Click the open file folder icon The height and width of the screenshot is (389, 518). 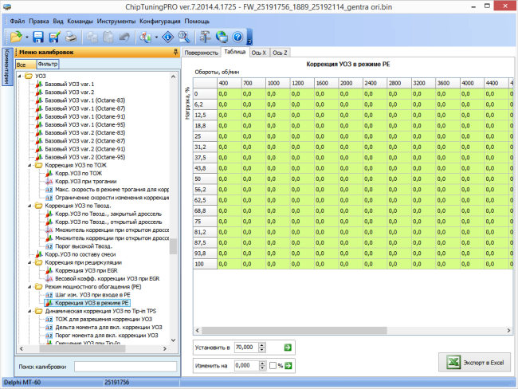[15, 37]
